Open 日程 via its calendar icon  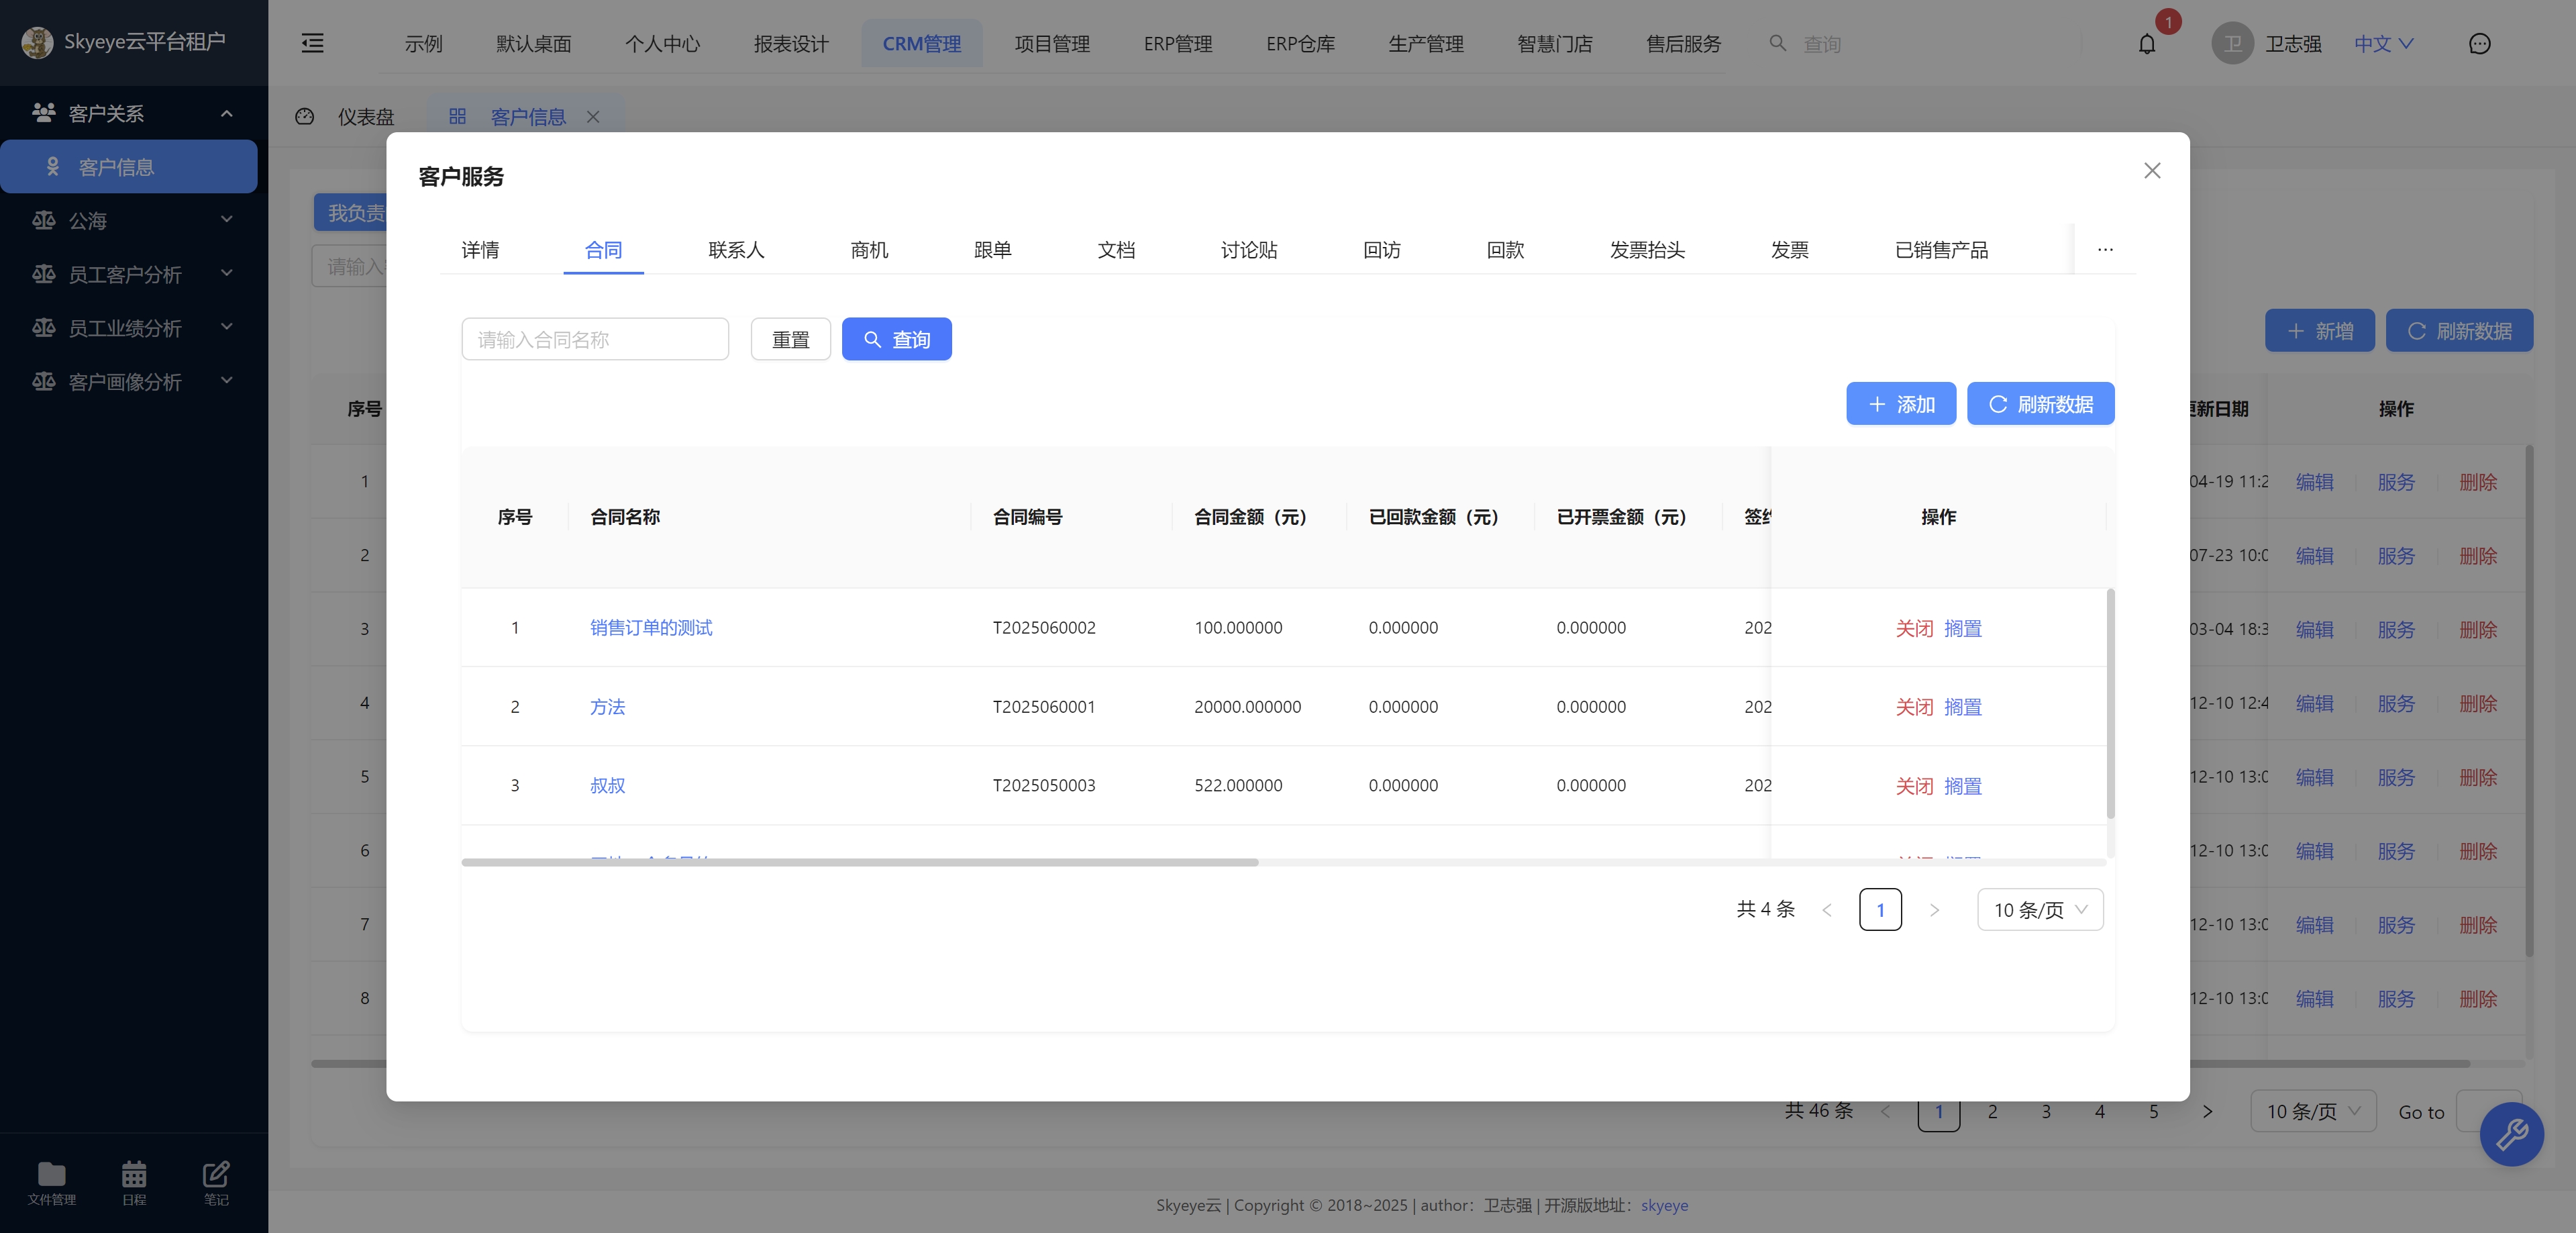133,1181
